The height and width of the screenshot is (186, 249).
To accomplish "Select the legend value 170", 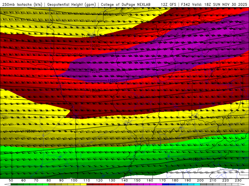I will tap(162, 180).
